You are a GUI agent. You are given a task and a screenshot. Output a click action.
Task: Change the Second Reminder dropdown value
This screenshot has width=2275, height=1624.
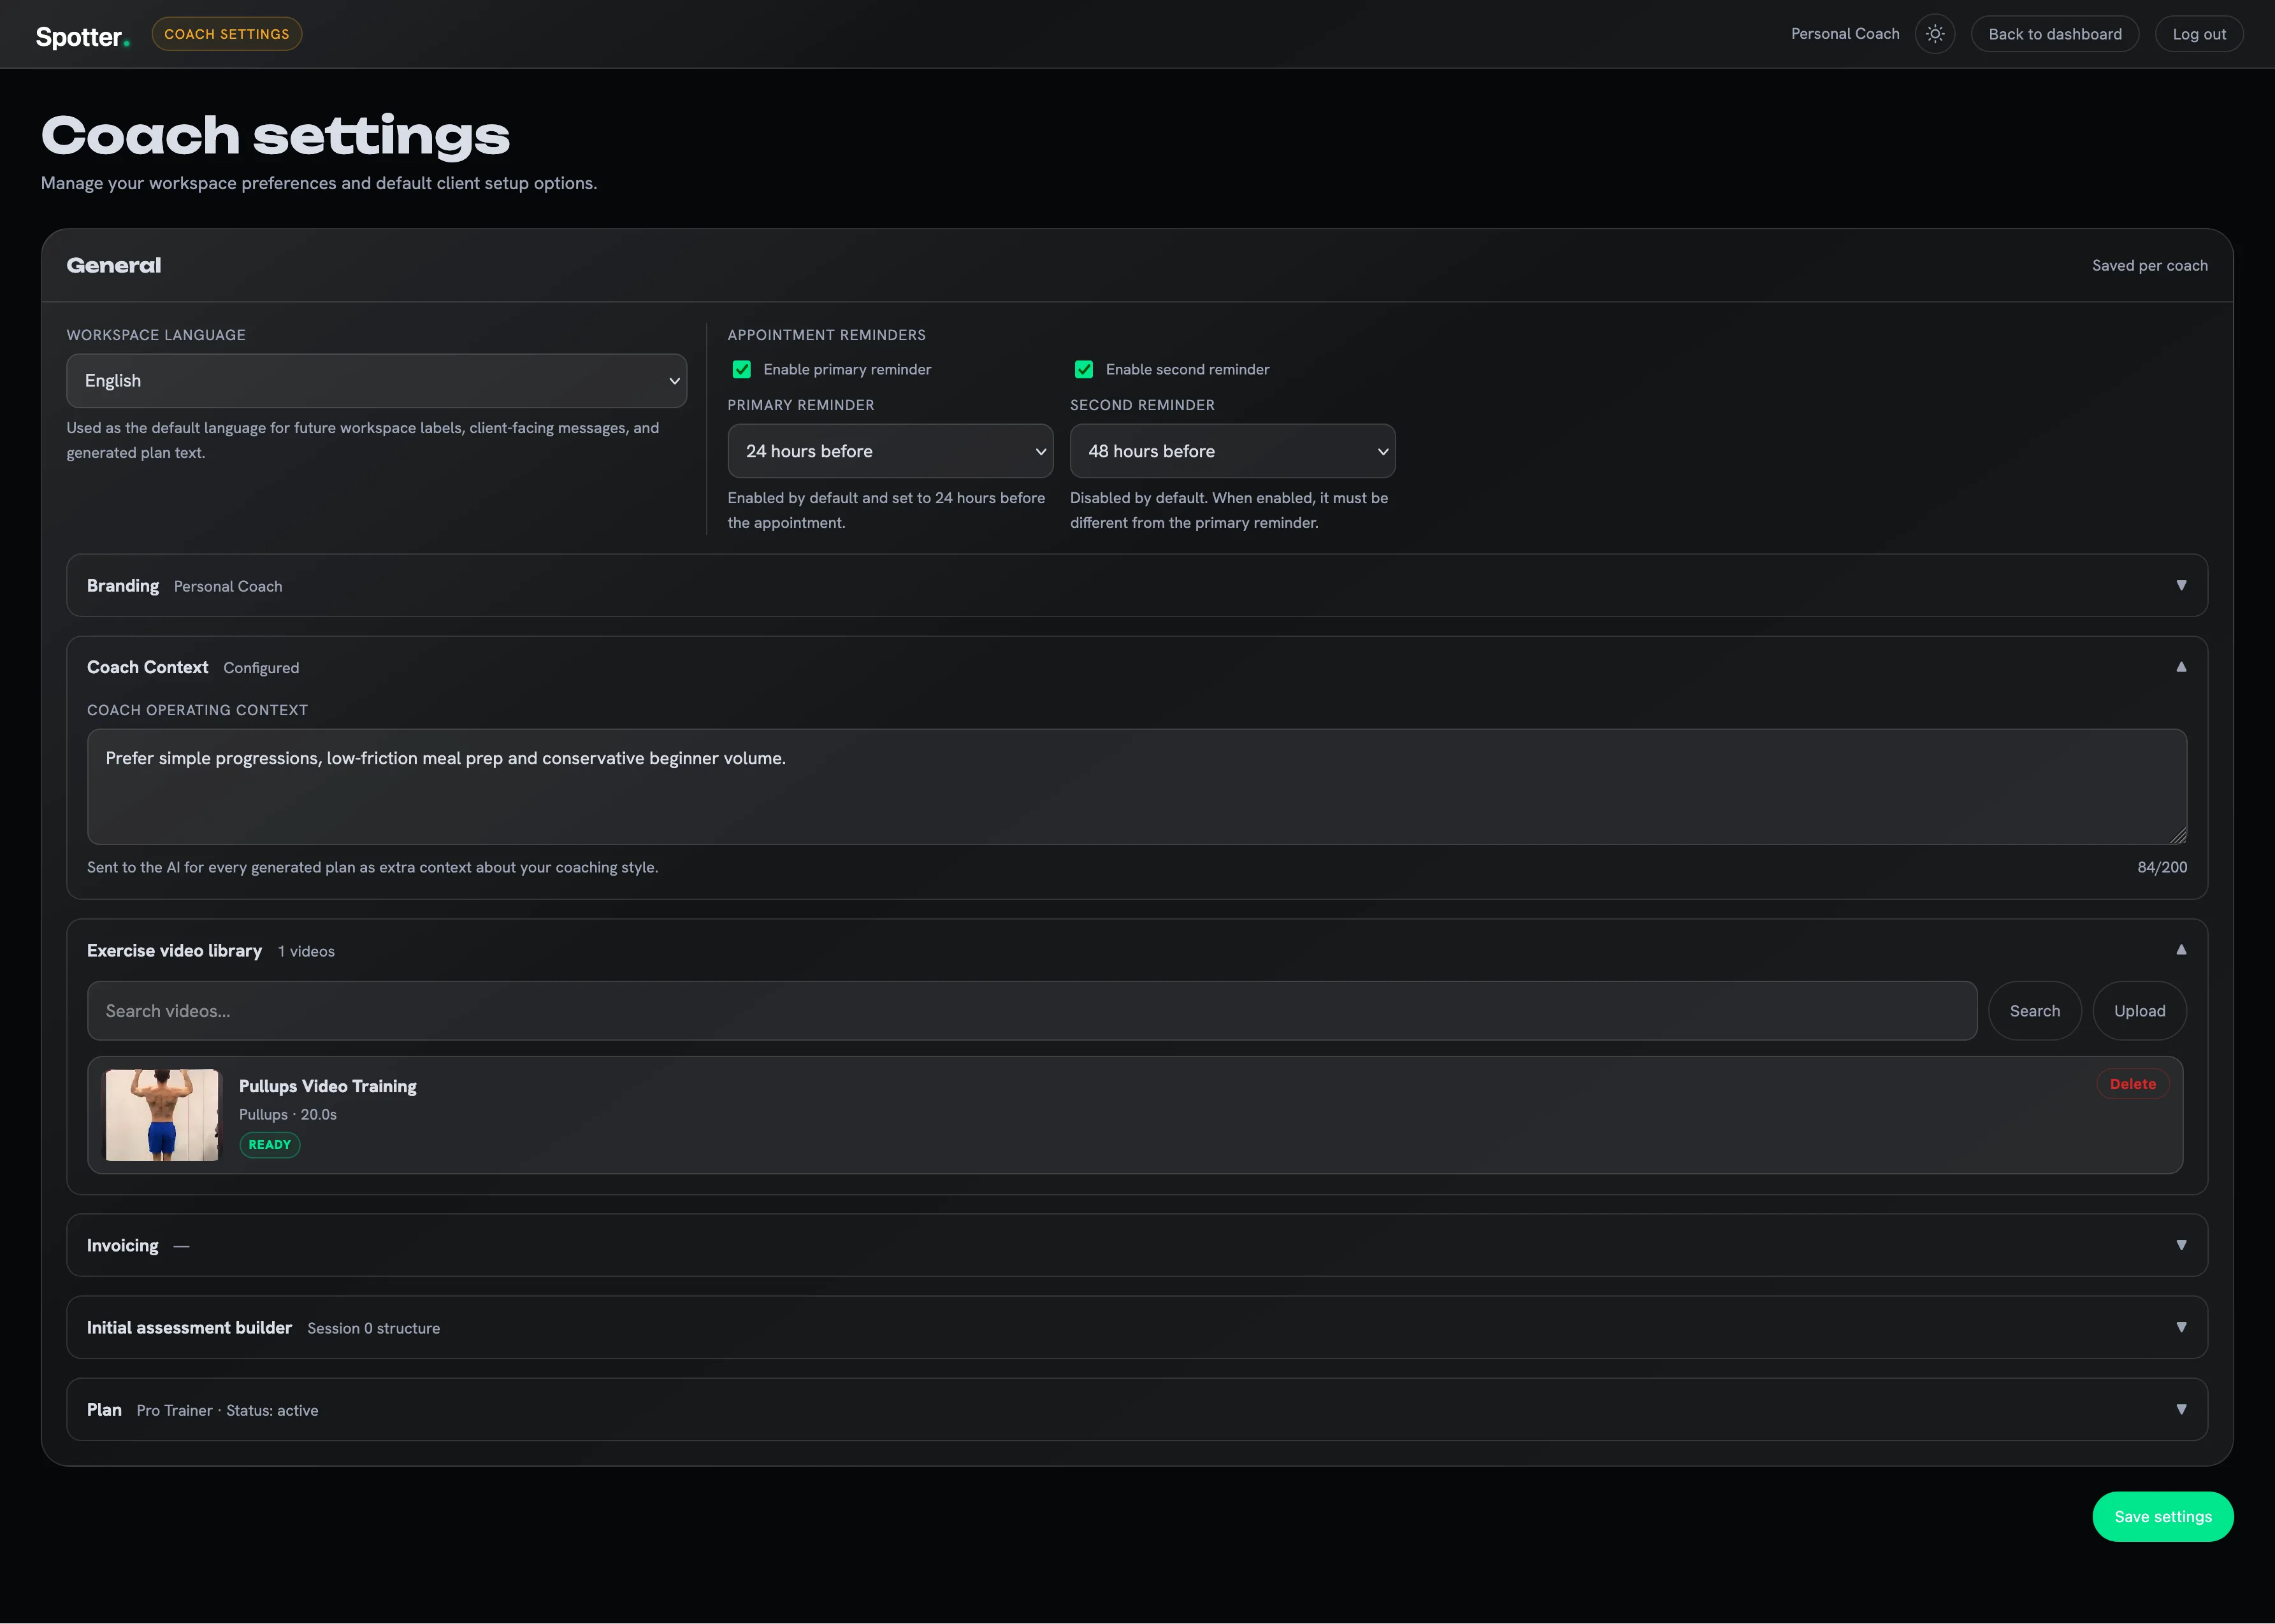[1232, 451]
